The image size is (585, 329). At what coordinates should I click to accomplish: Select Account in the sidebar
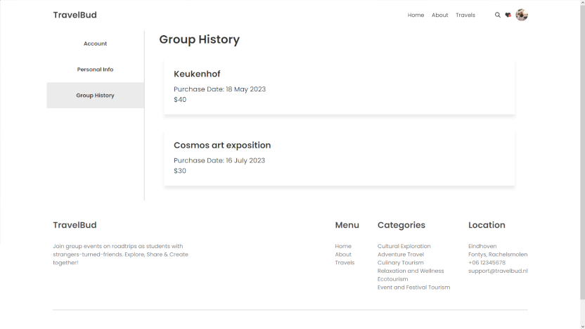[x=95, y=44]
